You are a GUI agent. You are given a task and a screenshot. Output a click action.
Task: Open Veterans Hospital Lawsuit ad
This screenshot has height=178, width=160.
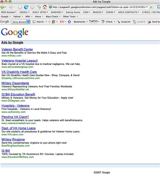click(x=20, y=61)
